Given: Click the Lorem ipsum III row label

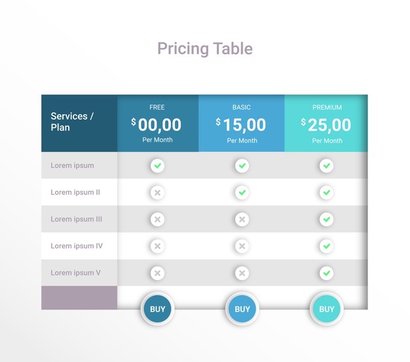Looking at the screenshot, I should (76, 220).
